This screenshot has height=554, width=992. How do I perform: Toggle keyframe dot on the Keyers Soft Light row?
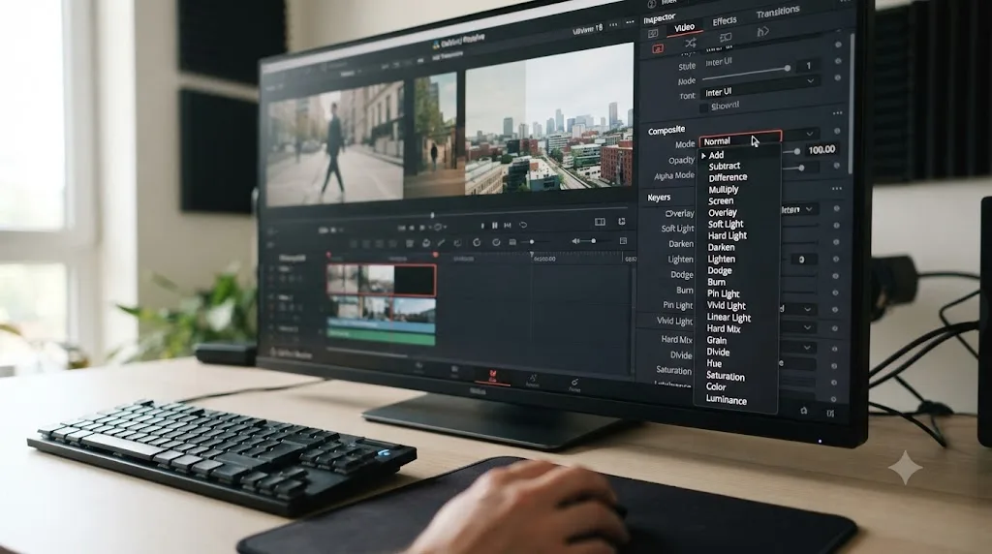(836, 225)
